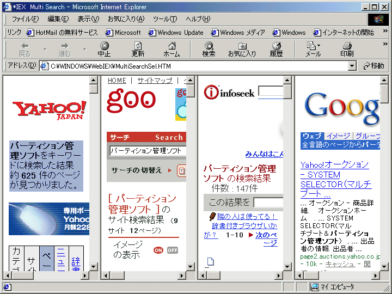This screenshot has height=294, width=392.
Task: Open the HotMail の無料サービス link shortcut
Action: point(62,33)
